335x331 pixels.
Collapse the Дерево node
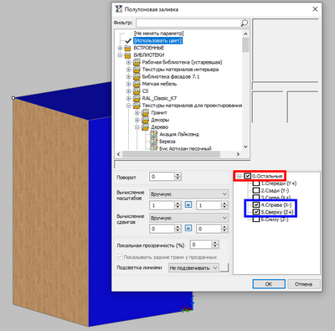point(137,127)
